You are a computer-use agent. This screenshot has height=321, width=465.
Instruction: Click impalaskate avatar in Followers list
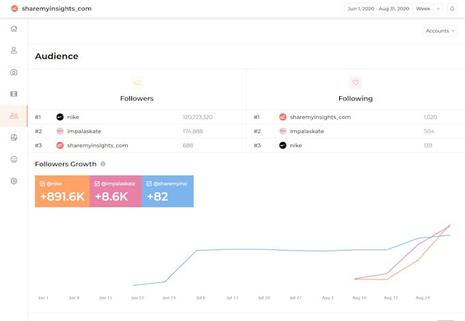point(60,131)
